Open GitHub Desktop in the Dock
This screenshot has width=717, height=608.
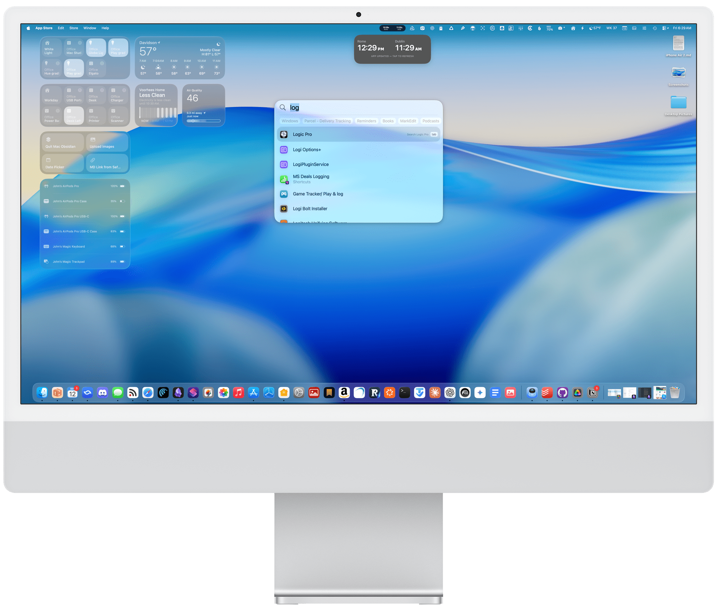(562, 393)
